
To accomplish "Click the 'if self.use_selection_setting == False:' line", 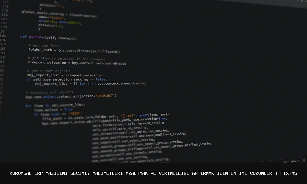I will click(67, 79).
